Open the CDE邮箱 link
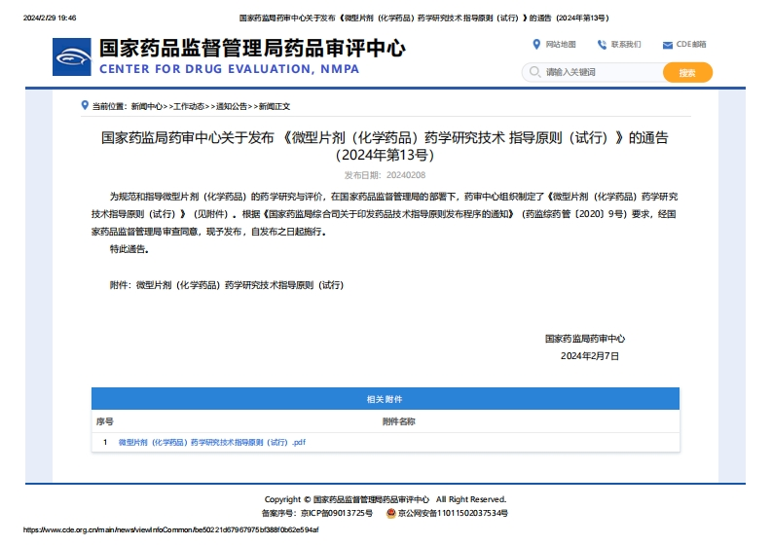Image resolution: width=772 pixels, height=546 pixels. coord(691,45)
